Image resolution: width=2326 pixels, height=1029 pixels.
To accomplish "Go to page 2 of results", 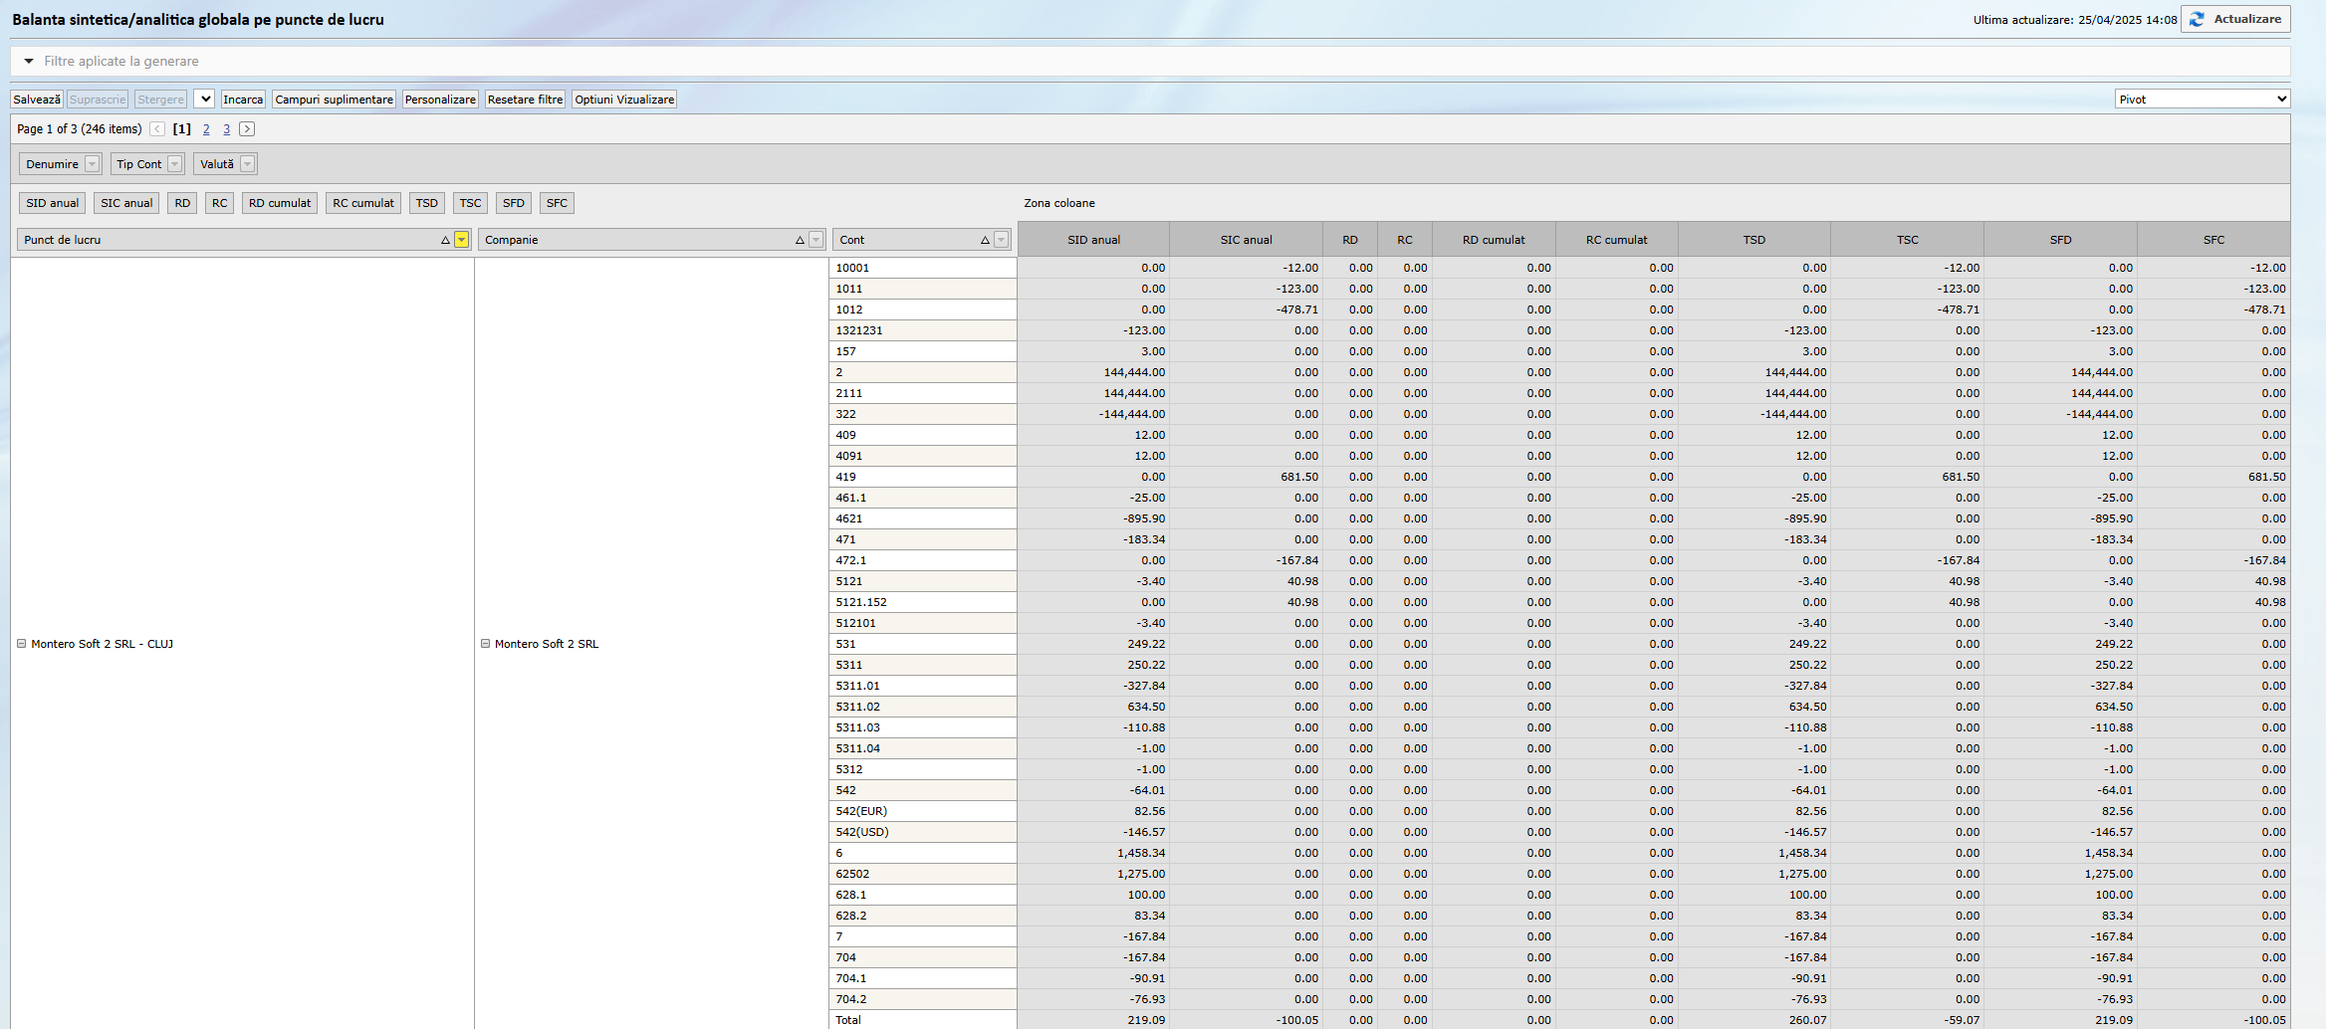I will 206,129.
